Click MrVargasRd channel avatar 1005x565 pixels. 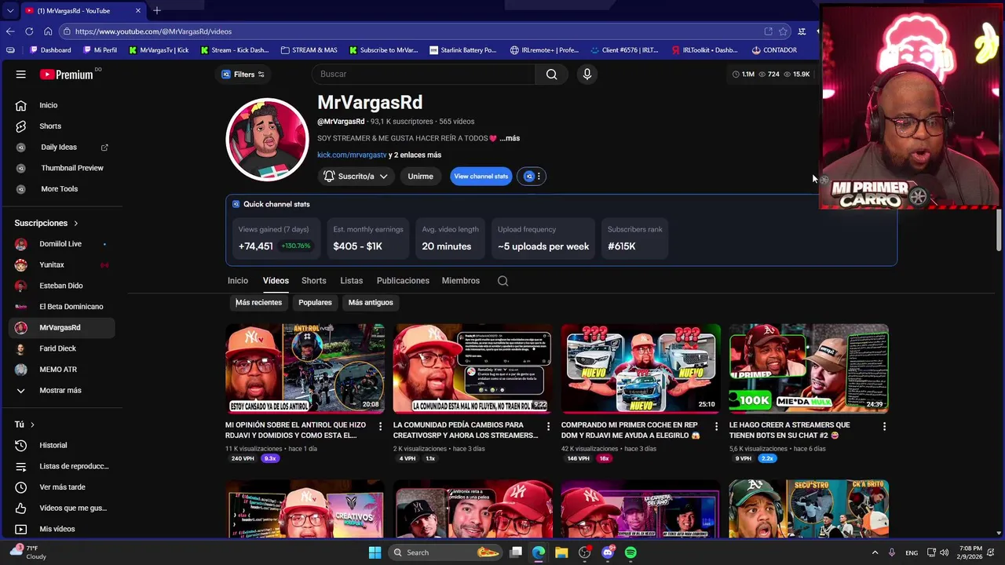[x=267, y=140]
